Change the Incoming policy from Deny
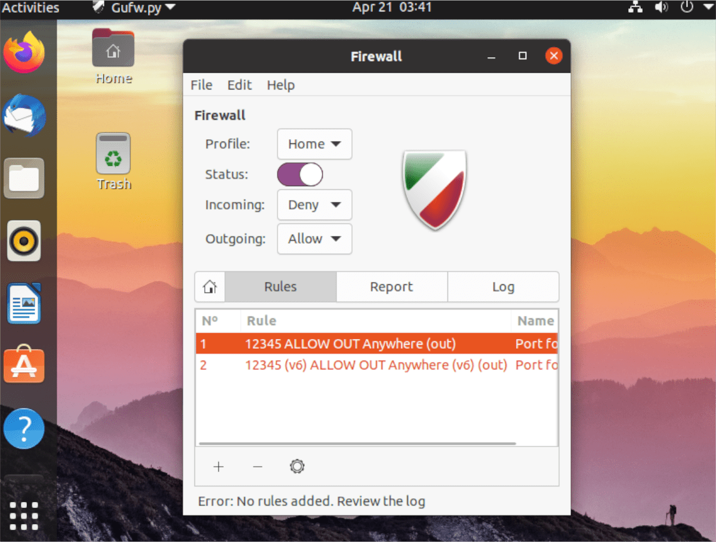716x542 pixels. 314,205
